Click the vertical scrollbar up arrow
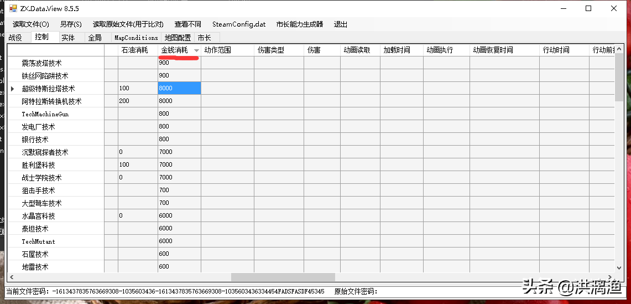Screen dimensions: 631x304 619,49
